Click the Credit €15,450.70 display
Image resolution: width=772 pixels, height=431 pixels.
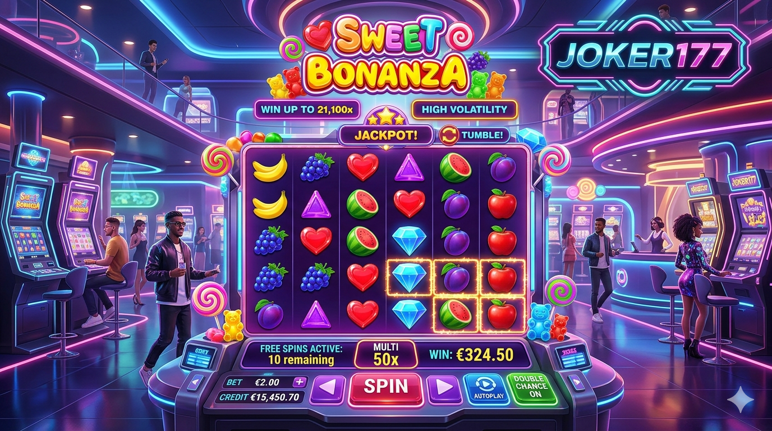262,397
